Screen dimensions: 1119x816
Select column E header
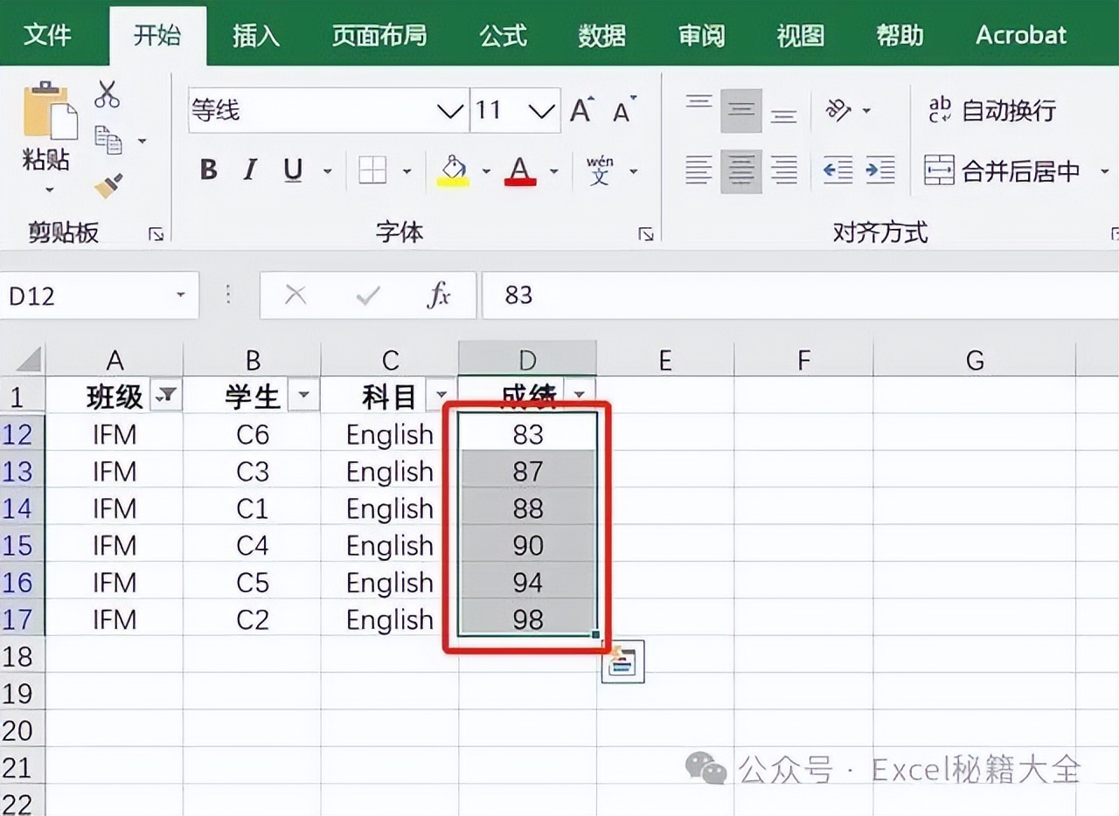tap(665, 359)
